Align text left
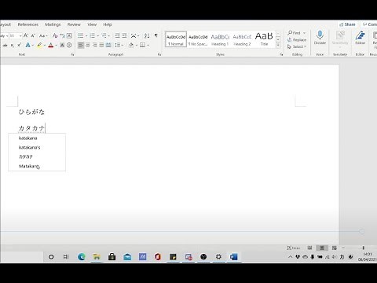The image size is (377, 283). click(81, 46)
